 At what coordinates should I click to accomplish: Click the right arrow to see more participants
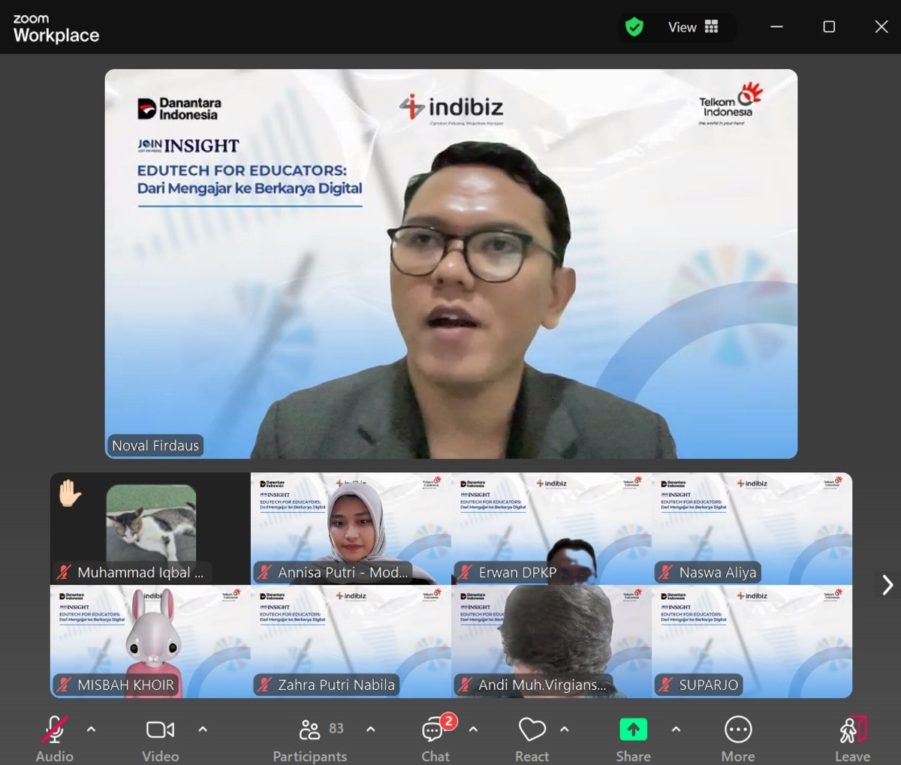(887, 584)
